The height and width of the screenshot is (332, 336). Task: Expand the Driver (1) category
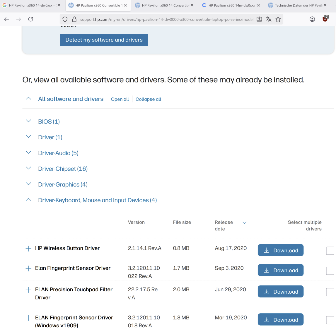pyautogui.click(x=28, y=137)
